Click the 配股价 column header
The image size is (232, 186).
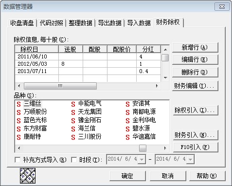click(122, 49)
